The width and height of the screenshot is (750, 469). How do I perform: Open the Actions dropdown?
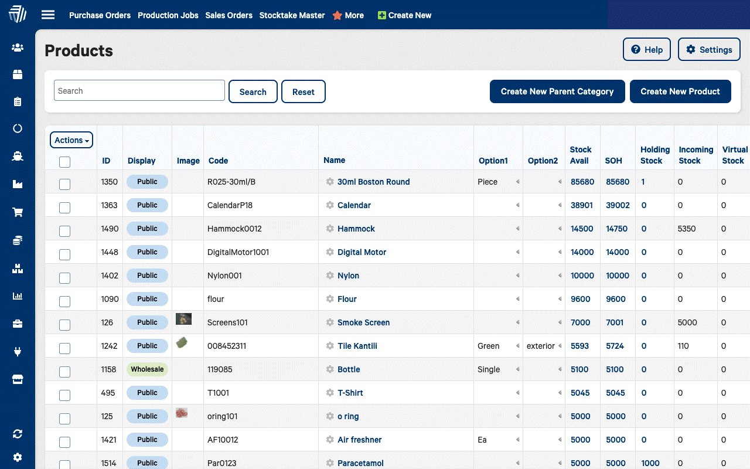coord(71,140)
